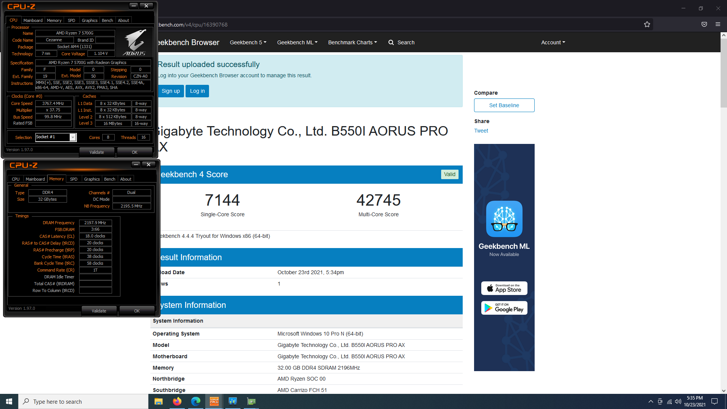The image size is (727, 409).
Task: Open SPD tab in lower CPU-Z window
Action: 74,179
